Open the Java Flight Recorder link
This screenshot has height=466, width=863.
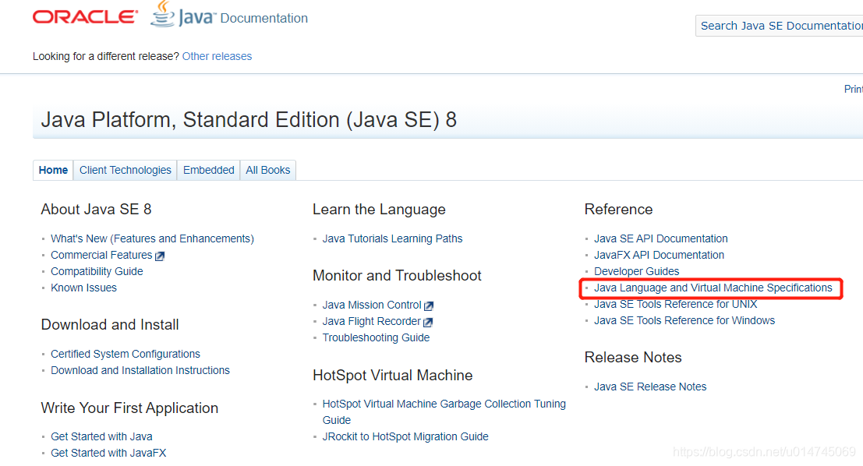[372, 321]
